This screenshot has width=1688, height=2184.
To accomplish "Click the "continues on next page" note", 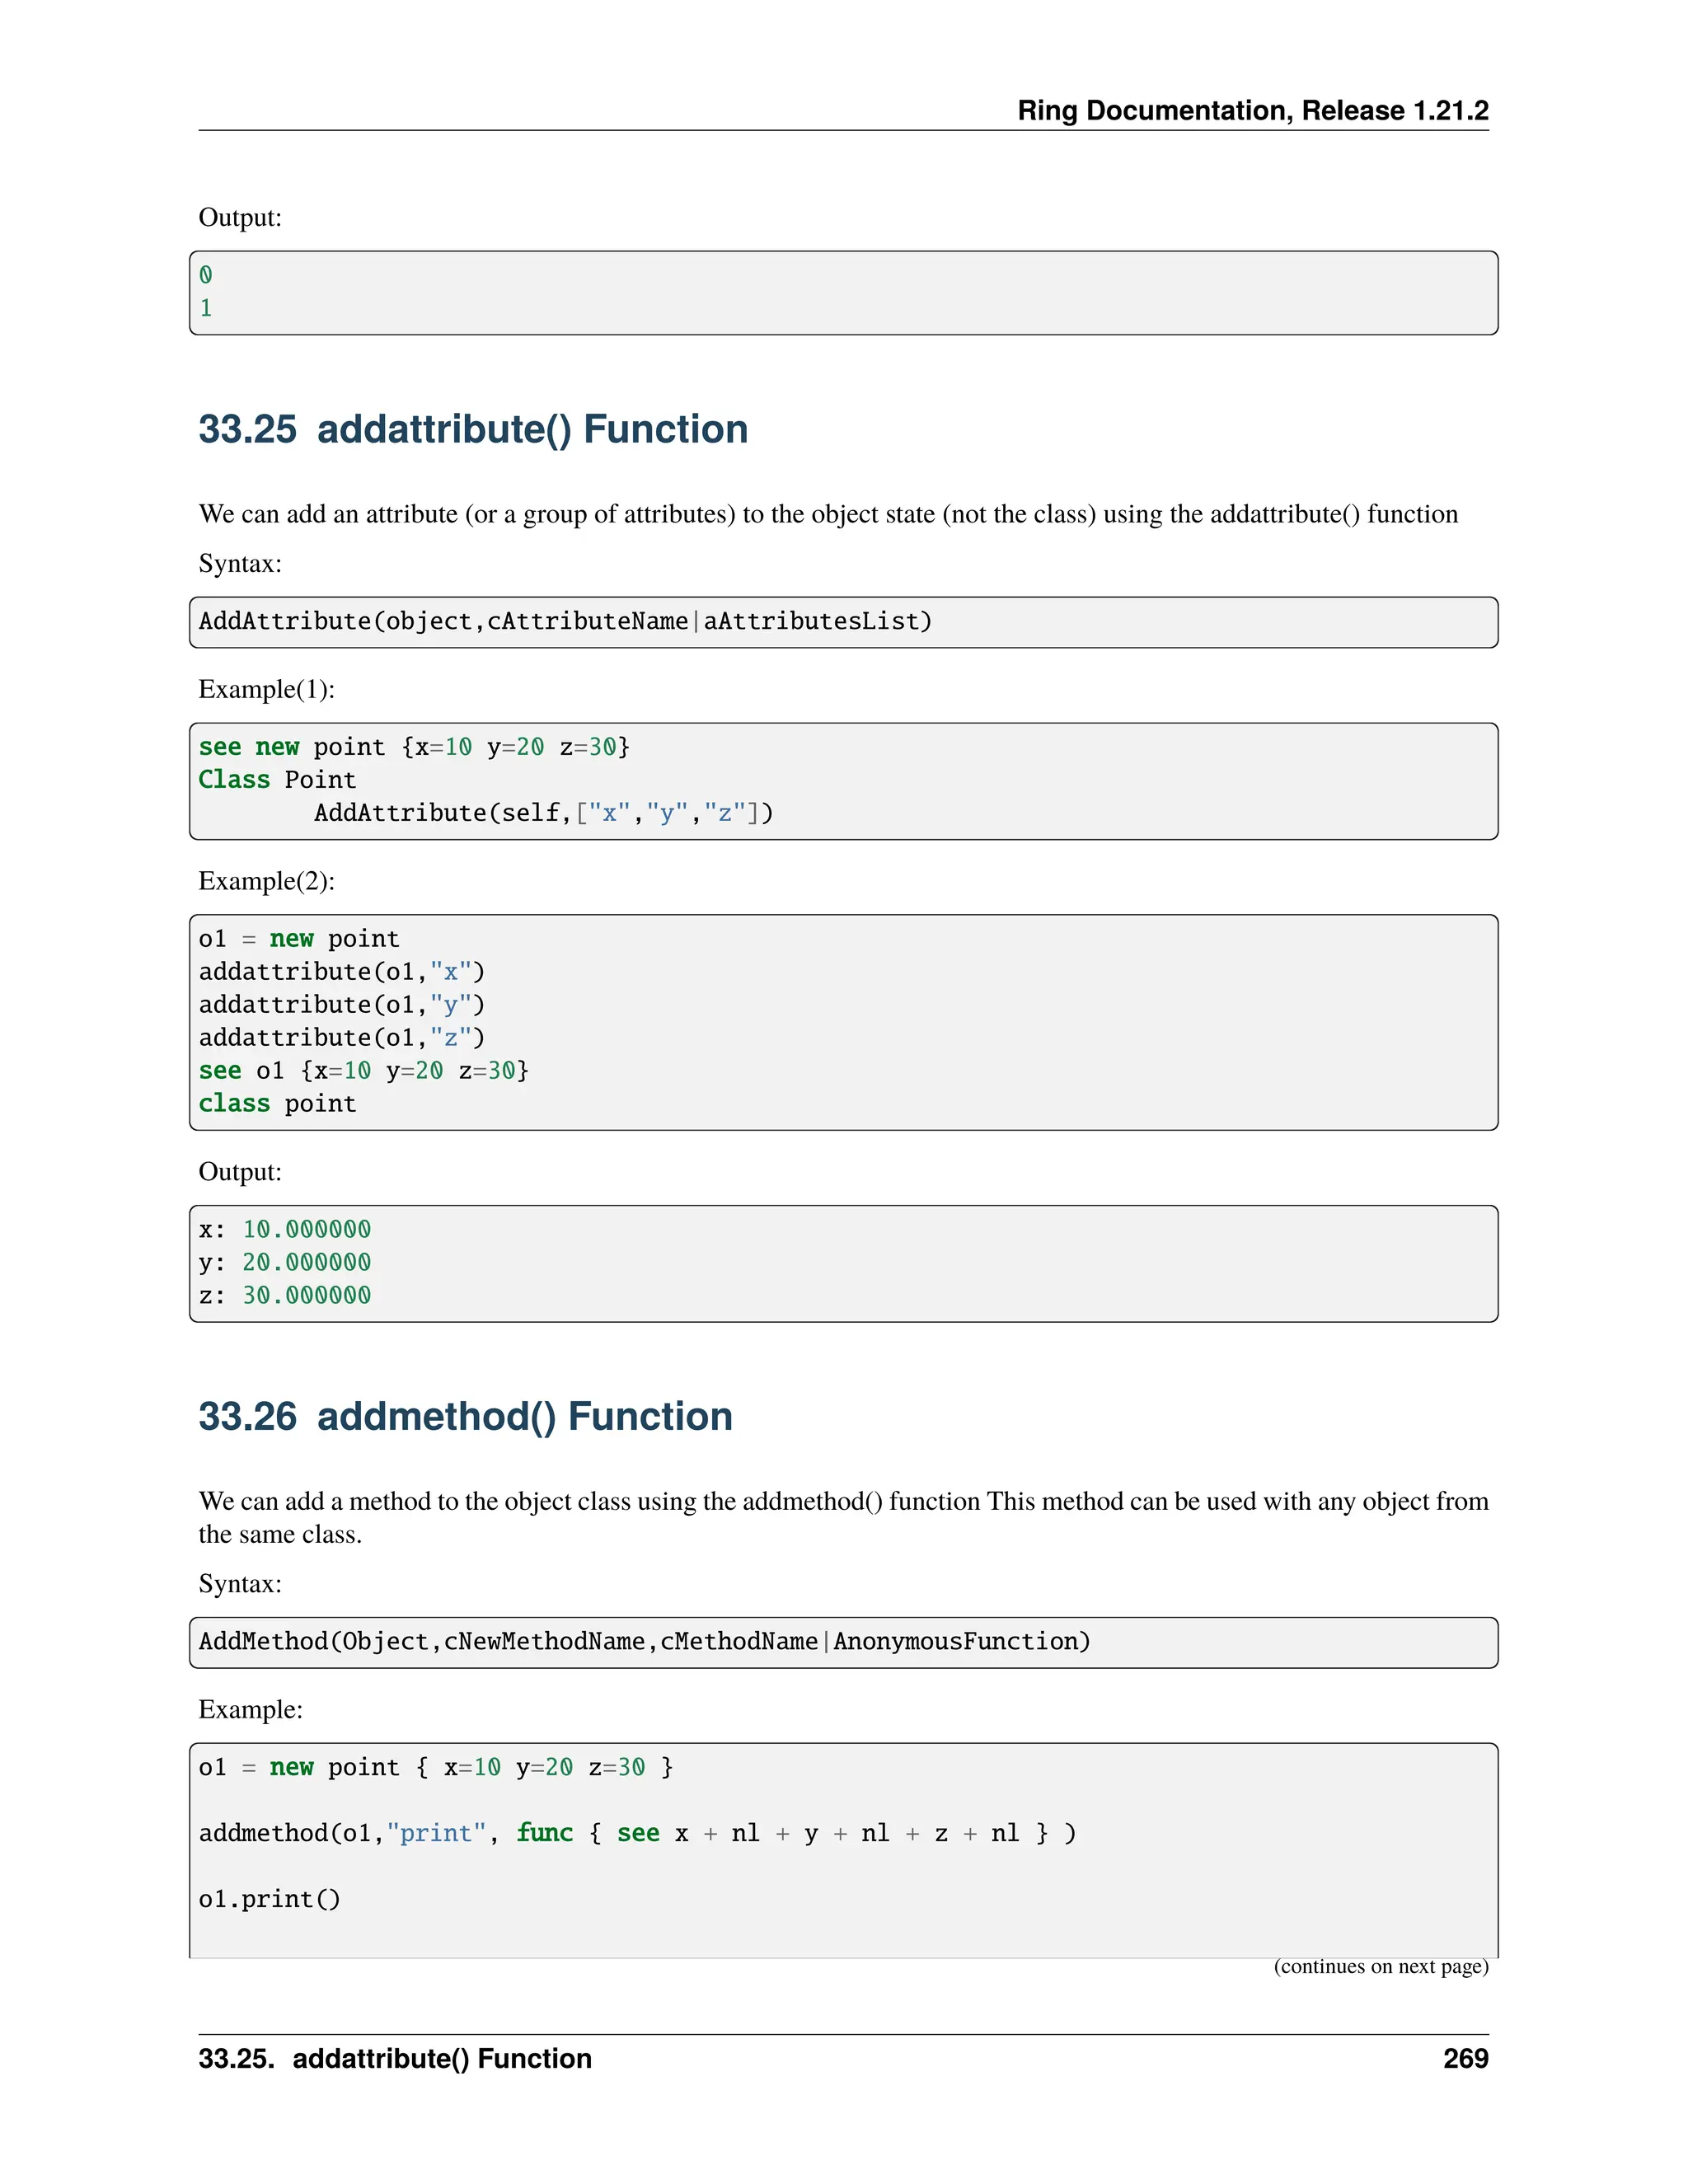I will 1380,1966.
